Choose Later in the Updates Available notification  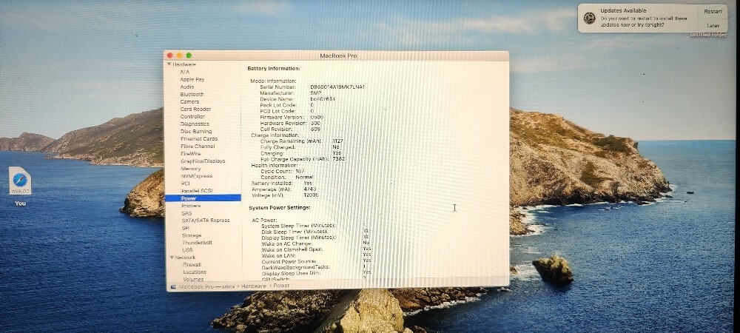(x=713, y=25)
